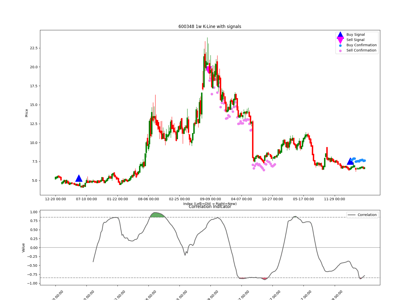This screenshot has width=400, height=300.
Task: Click the 09-09 00:00 x-axis tick label
Action: tap(210, 199)
